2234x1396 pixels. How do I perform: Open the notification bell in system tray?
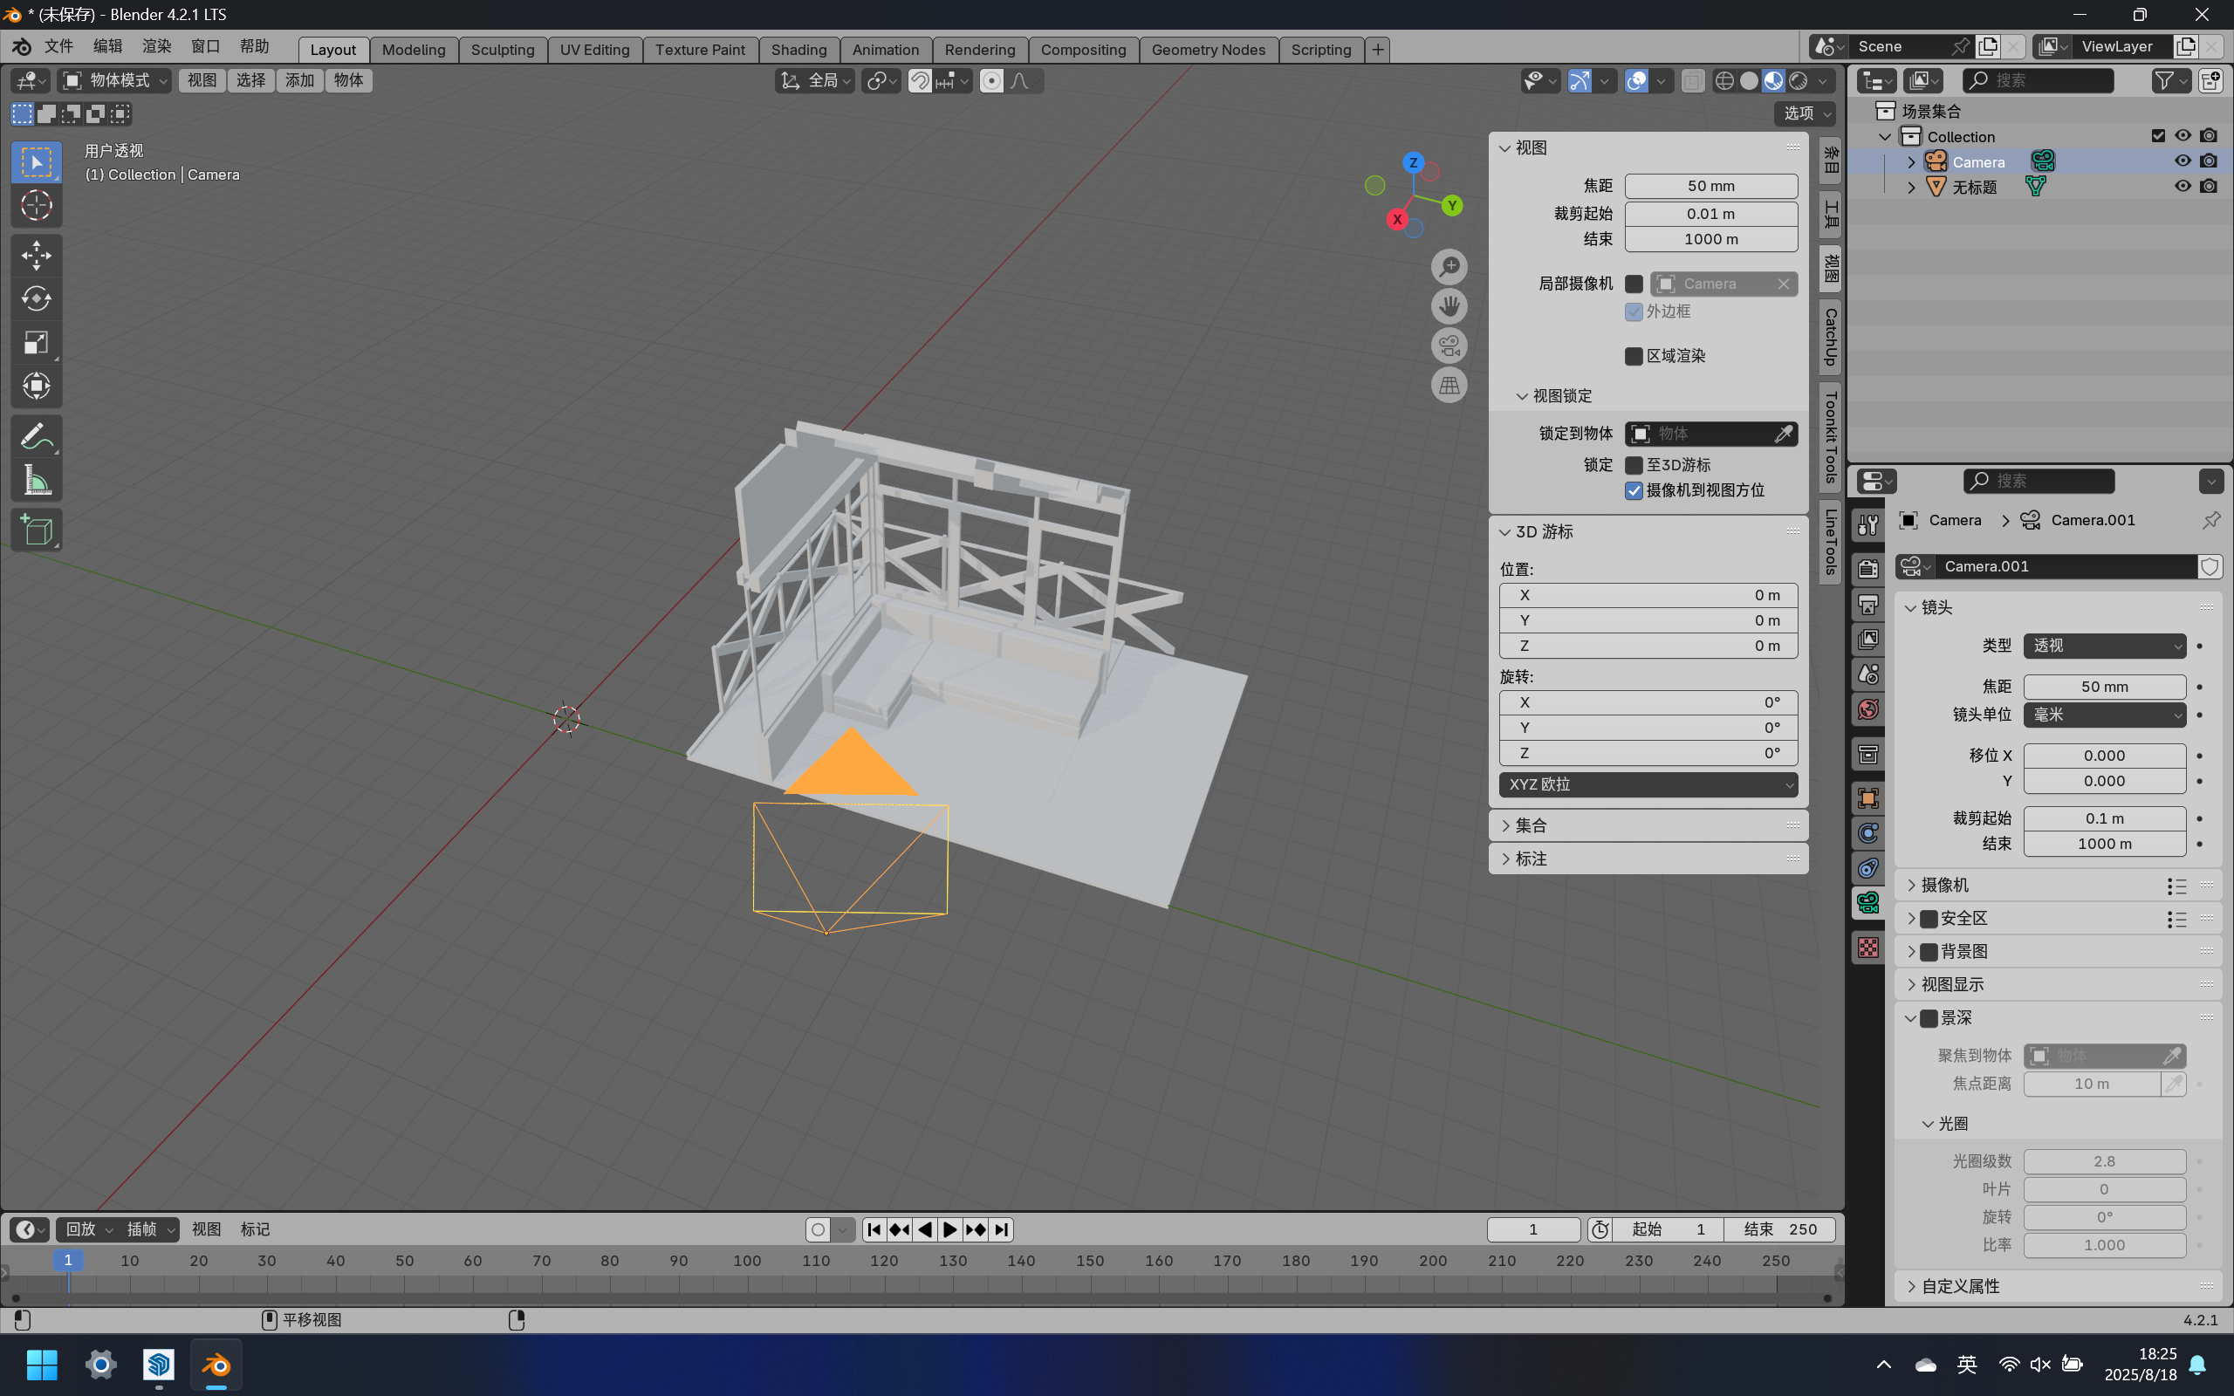tap(2198, 1364)
